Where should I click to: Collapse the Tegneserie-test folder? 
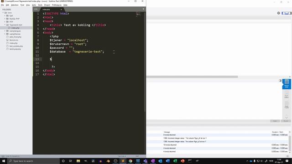(5, 25)
